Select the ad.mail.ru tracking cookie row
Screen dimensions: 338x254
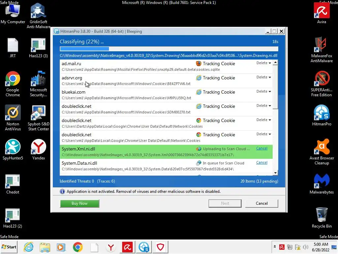pyautogui.click(x=166, y=66)
